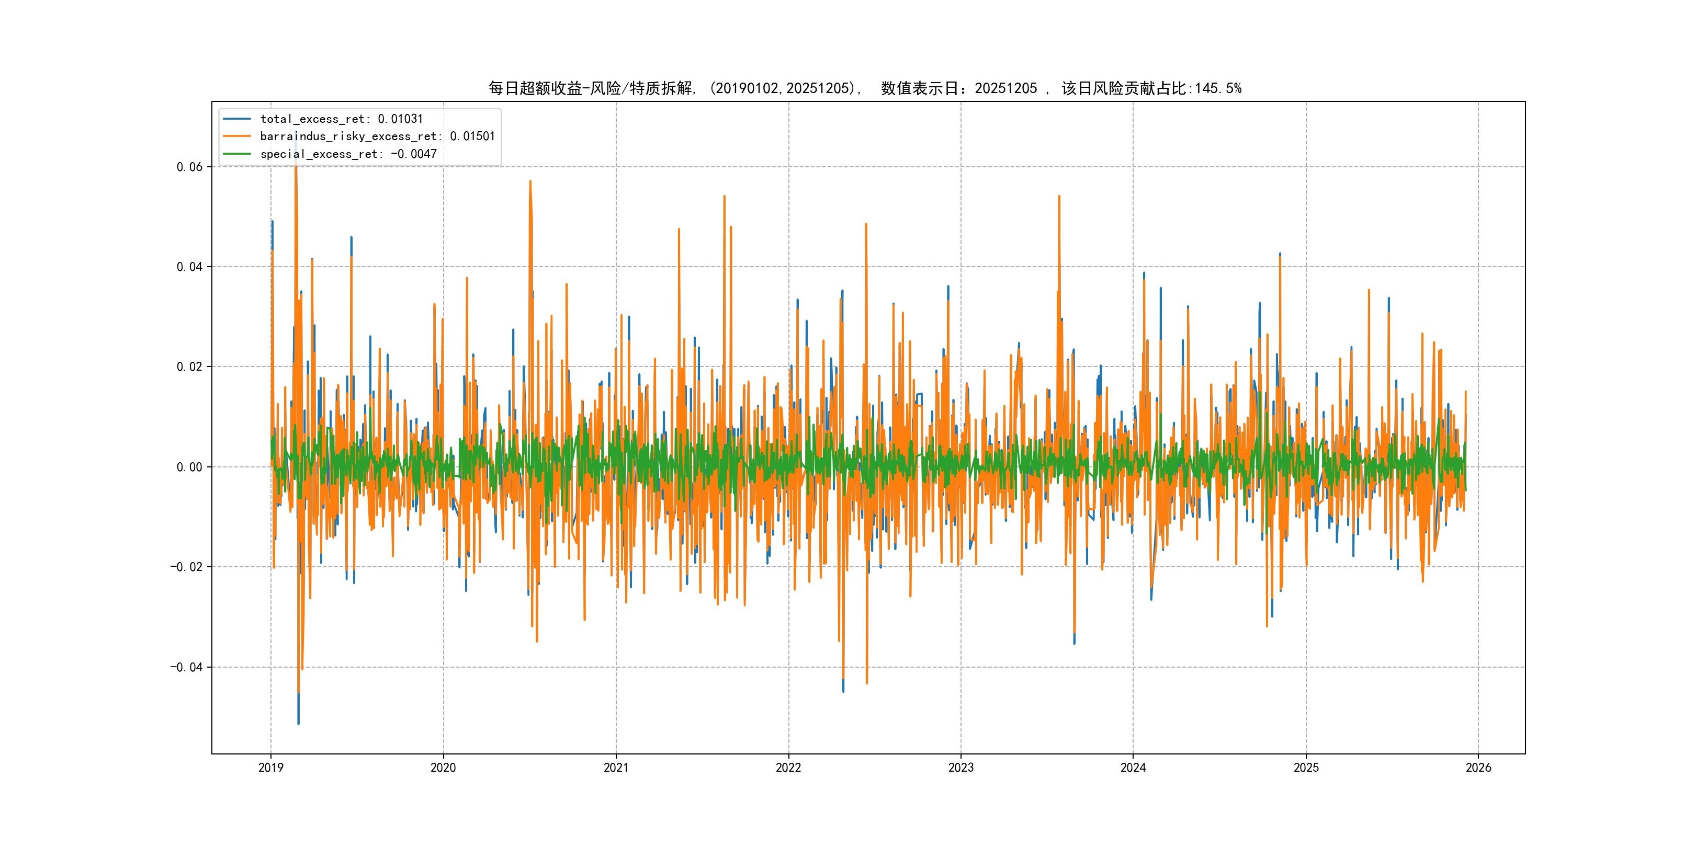Click the 0.04 y-axis tick label

(189, 267)
